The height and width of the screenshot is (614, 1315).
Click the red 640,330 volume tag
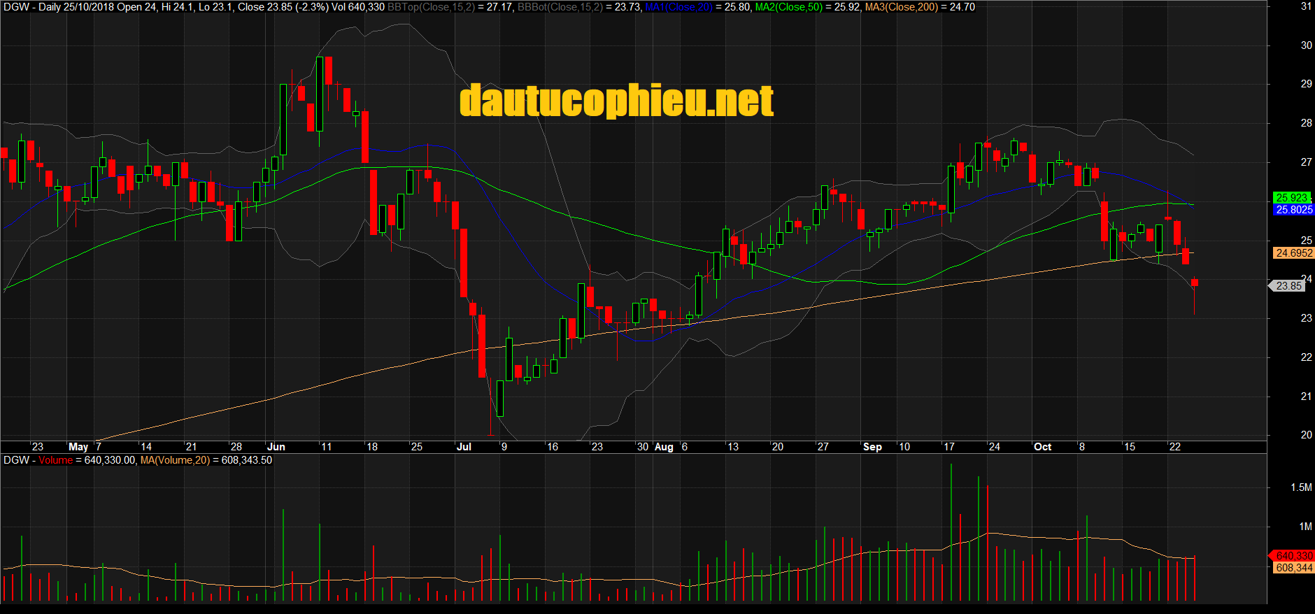pos(1293,556)
